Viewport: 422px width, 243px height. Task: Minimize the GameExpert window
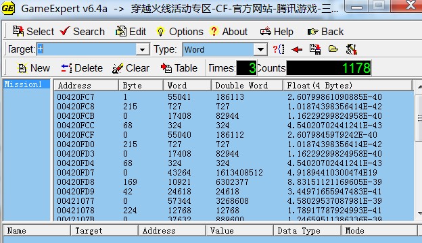coord(356,6)
